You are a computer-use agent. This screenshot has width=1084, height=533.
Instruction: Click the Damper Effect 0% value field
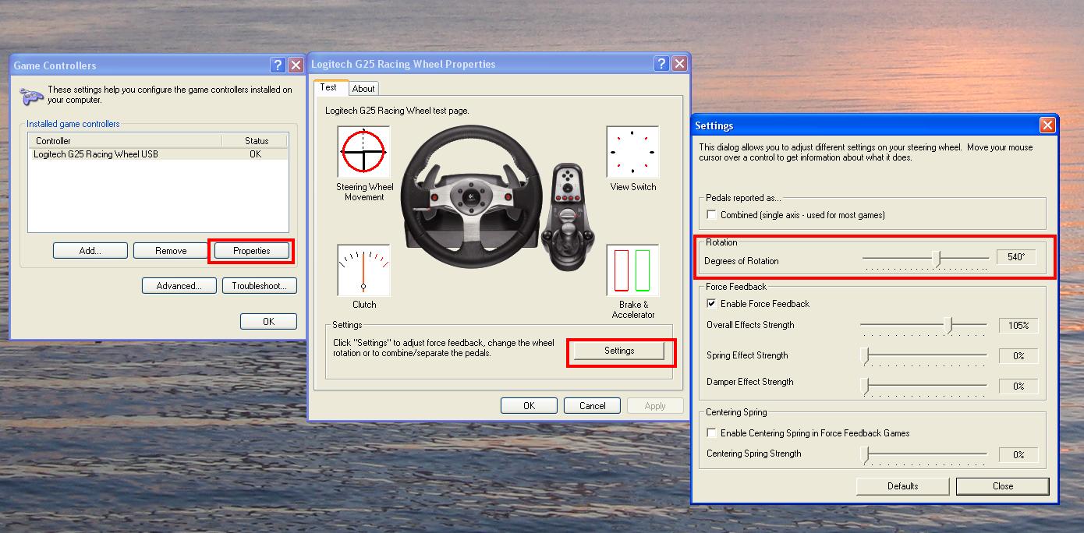1018,387
